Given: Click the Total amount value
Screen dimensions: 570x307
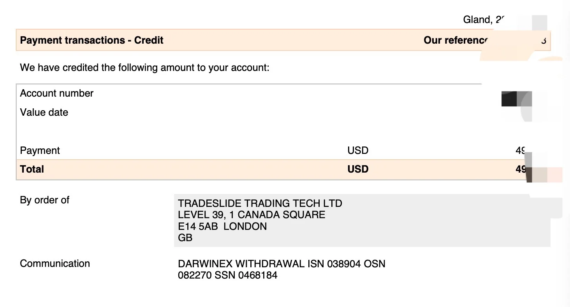Looking at the screenshot, I should pyautogui.click(x=521, y=169).
